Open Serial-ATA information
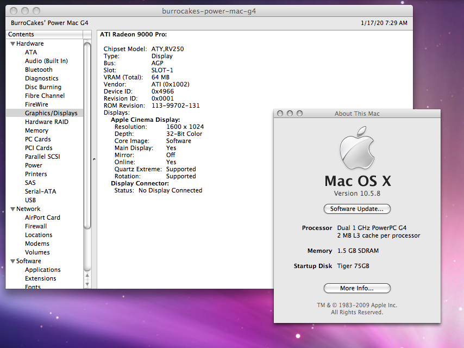464x348 pixels. point(40,191)
